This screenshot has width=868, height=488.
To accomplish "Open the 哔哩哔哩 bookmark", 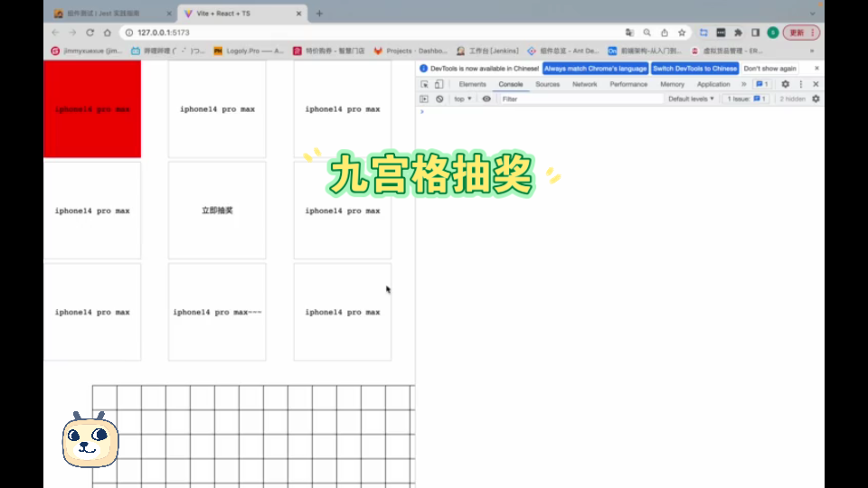I will pos(168,51).
